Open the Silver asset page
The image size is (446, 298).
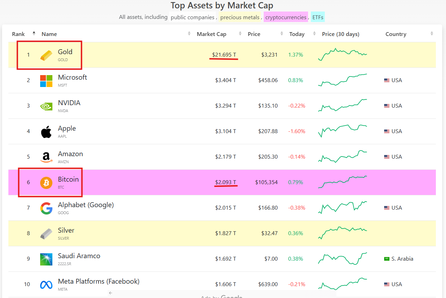pyautogui.click(x=66, y=230)
